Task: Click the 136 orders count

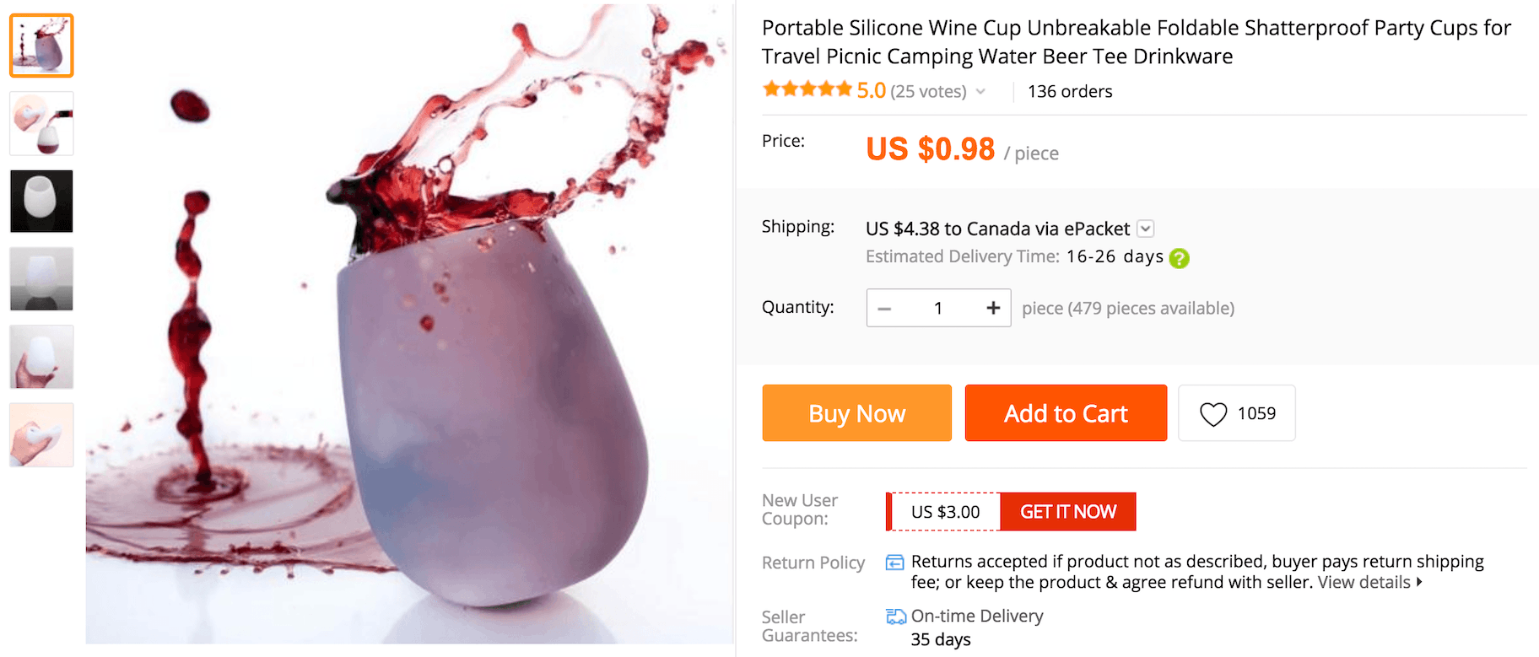Action: (1069, 91)
